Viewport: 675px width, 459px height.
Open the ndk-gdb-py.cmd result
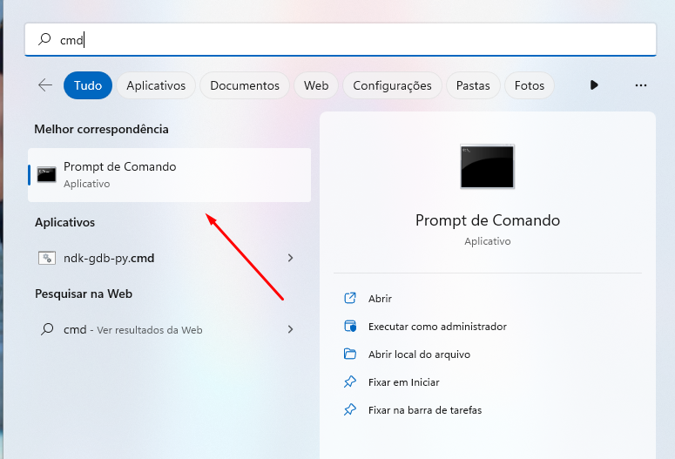click(x=169, y=258)
